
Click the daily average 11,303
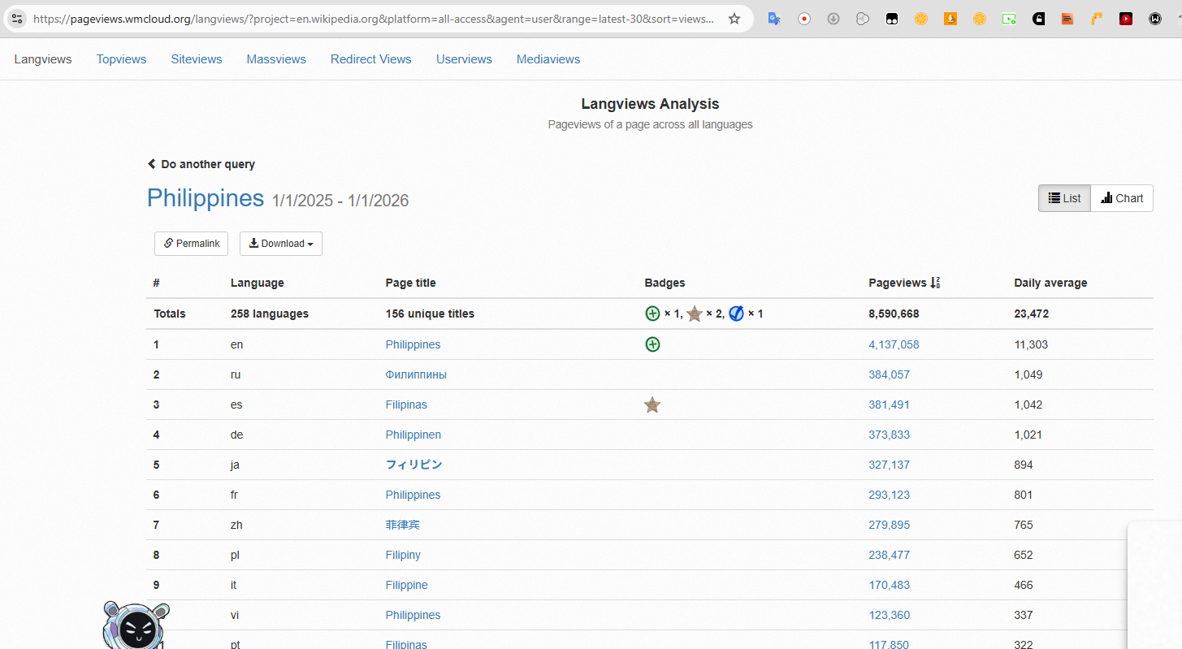(x=1031, y=344)
